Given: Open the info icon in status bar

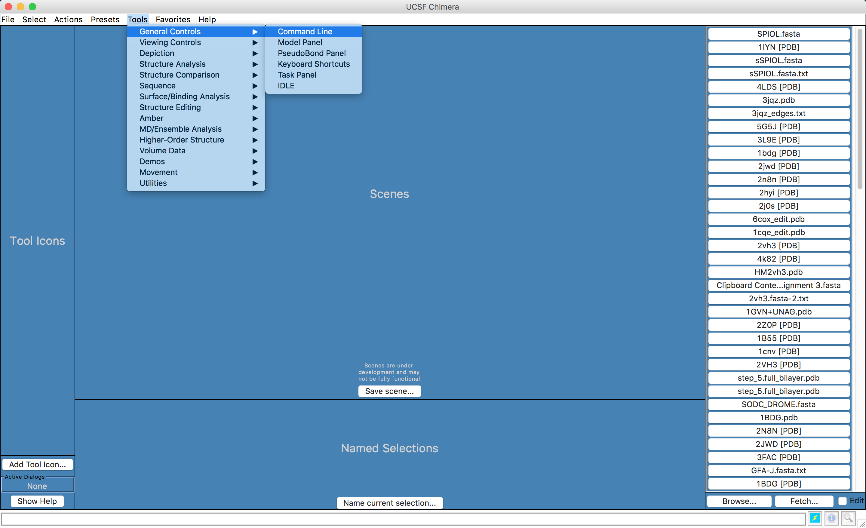Looking at the screenshot, I should [831, 518].
